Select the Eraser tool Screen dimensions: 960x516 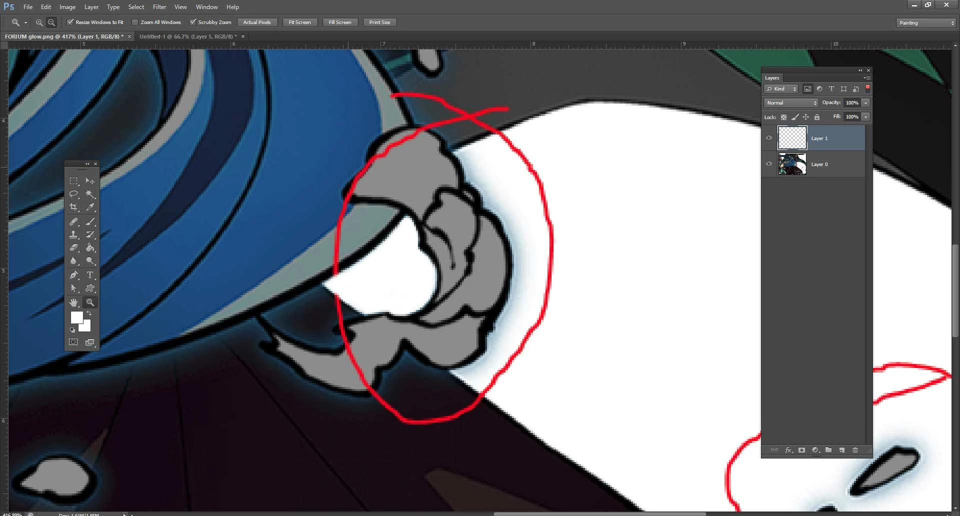[x=73, y=247]
